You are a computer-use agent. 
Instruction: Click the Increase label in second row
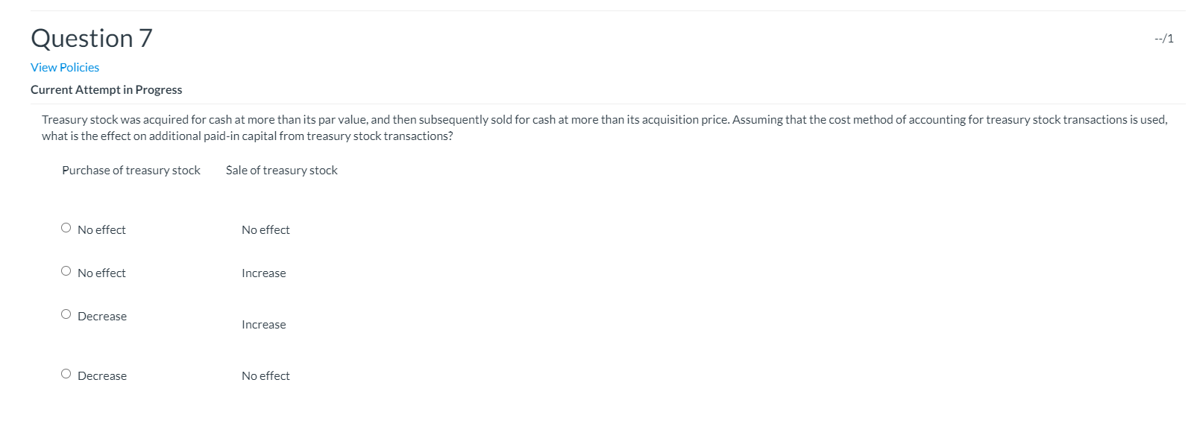263,273
